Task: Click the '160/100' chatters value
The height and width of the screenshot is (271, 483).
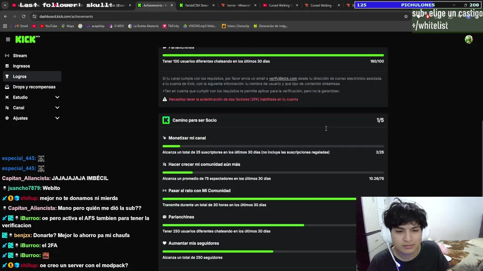Action: tap(377, 61)
